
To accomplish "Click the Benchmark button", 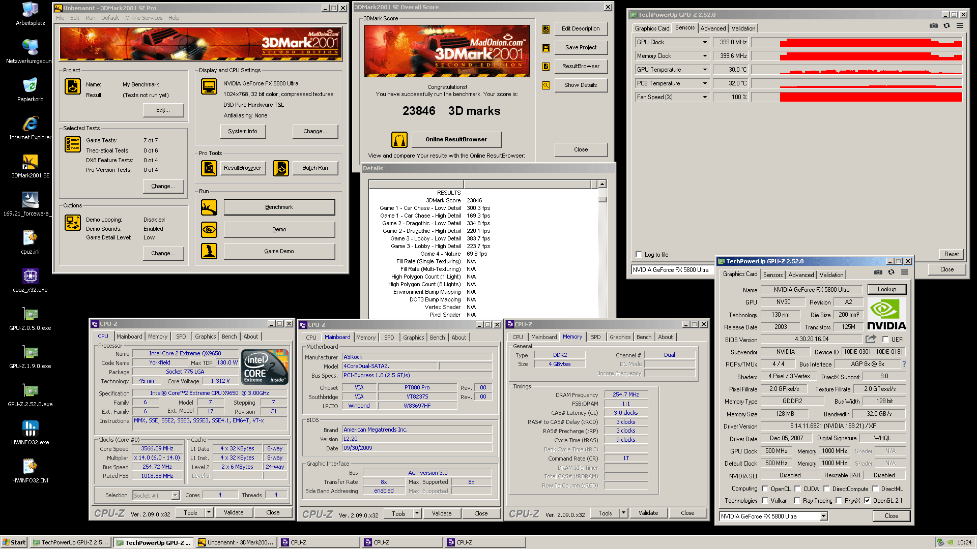I will coord(279,207).
